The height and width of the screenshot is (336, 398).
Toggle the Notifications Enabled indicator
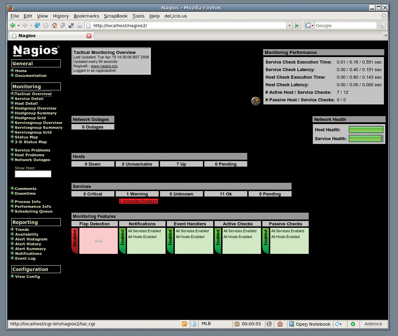coord(122,241)
